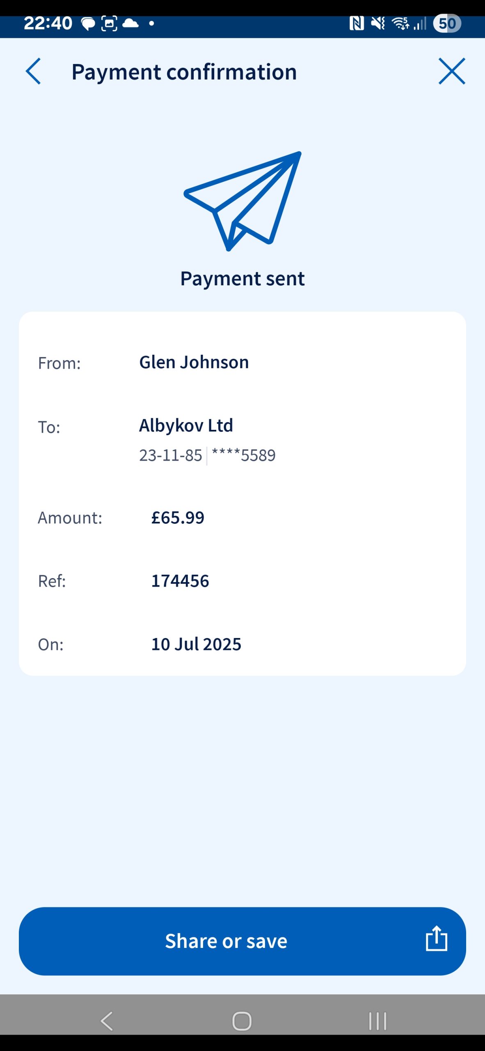The image size is (485, 1051).
Task: Tap the battery level indicator
Action: tap(447, 23)
